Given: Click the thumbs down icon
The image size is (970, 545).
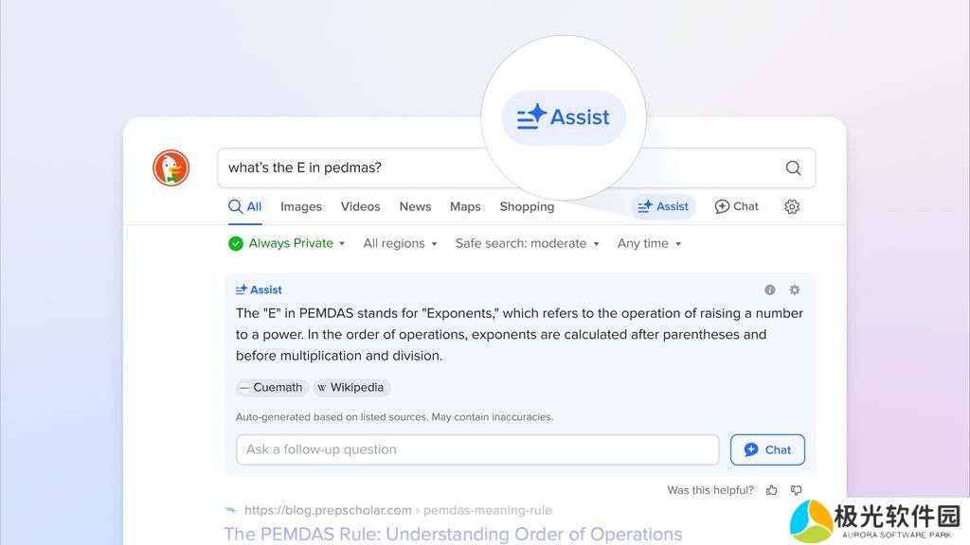Looking at the screenshot, I should click(x=796, y=490).
